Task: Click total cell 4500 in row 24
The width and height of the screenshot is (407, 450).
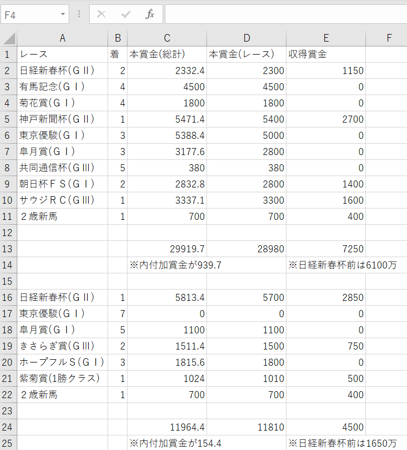Action: tap(326, 427)
